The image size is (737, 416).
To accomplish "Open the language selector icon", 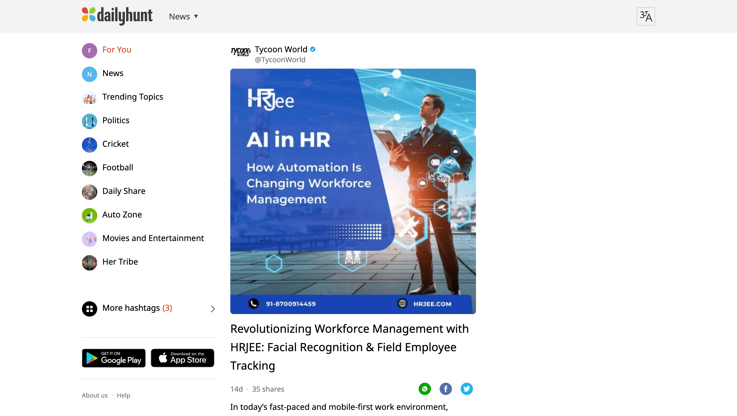I will [645, 16].
